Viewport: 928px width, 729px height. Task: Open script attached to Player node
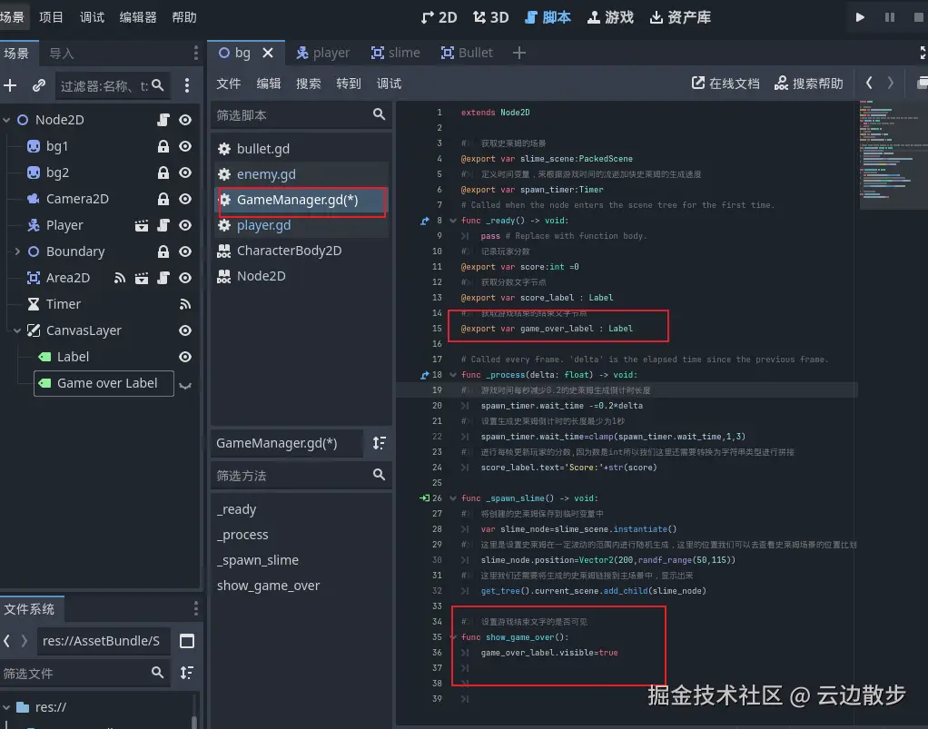click(x=163, y=225)
